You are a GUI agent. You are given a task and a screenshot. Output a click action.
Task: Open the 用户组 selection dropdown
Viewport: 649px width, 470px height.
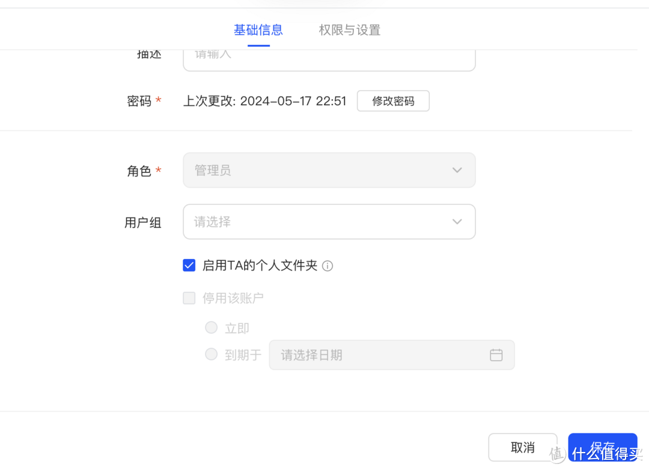[x=329, y=221]
